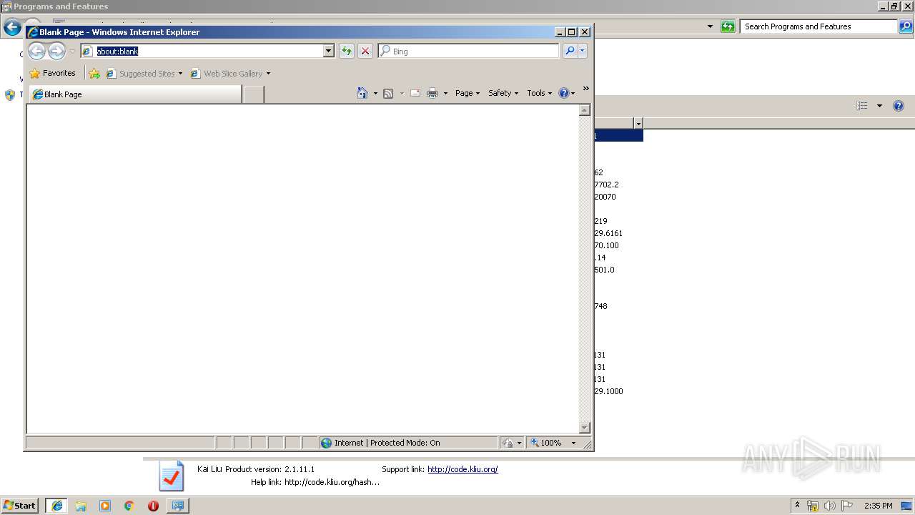Expand the Home button dropdown arrow

(375, 93)
